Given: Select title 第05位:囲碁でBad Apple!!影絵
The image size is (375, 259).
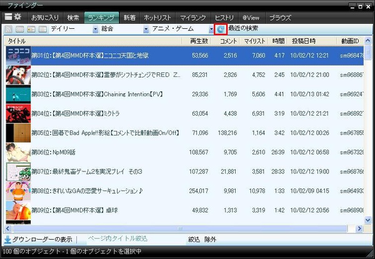Looking at the screenshot, I should [x=105, y=133].
